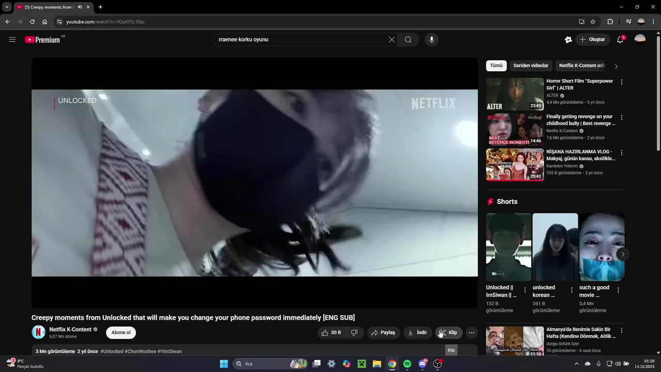Image resolution: width=661 pixels, height=372 pixels.
Task: Go to the browser home page icon
Action: point(45,22)
